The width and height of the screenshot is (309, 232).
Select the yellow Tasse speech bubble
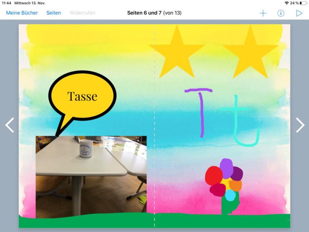tap(82, 97)
